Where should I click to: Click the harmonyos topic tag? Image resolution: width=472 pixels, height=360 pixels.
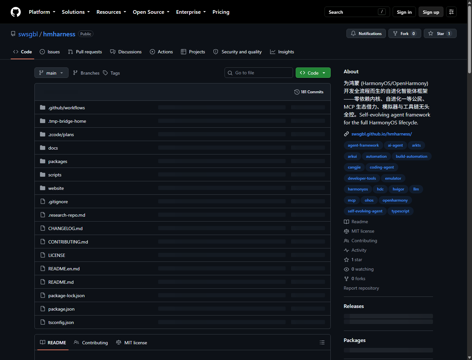pos(358,189)
